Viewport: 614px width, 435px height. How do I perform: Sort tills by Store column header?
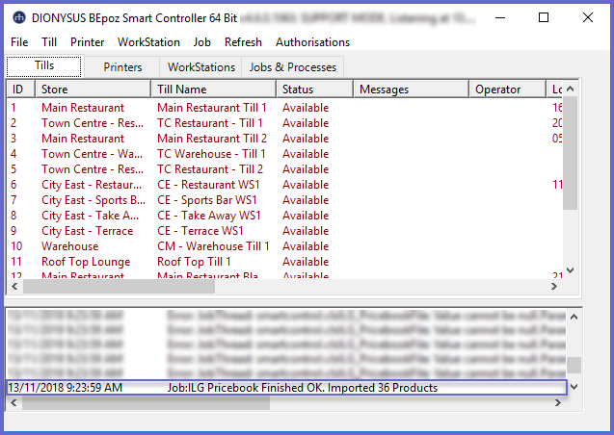coord(93,90)
